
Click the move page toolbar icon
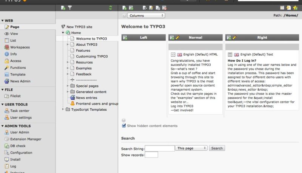(x=158, y=8)
